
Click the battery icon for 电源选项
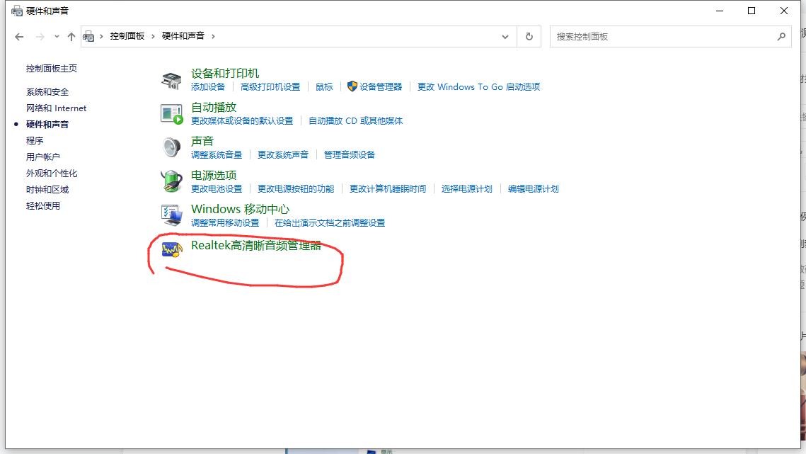tap(170, 180)
